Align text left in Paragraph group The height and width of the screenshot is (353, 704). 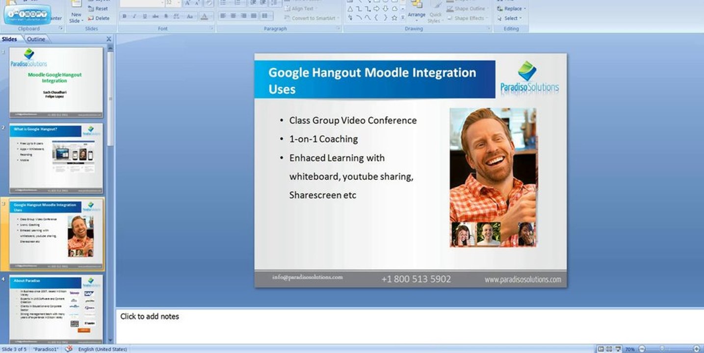pyautogui.click(x=223, y=16)
